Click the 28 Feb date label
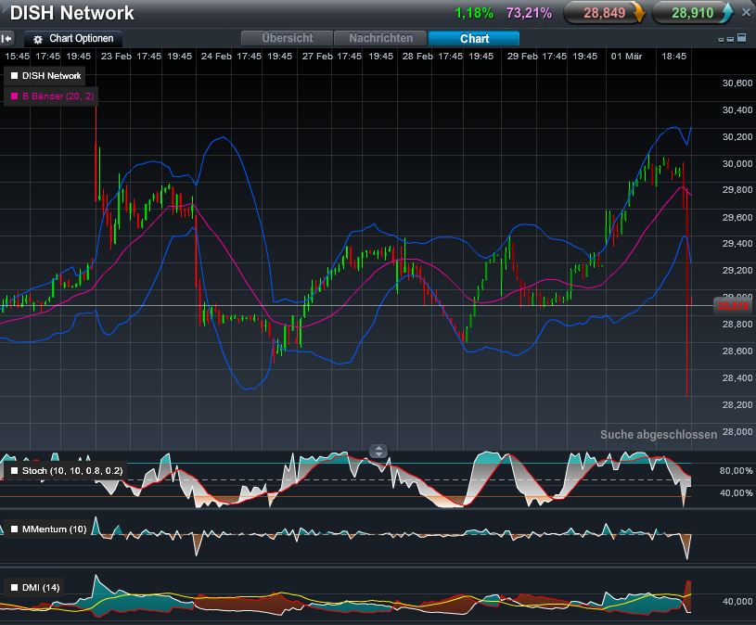Viewport: 756px width, 625px height. [x=417, y=57]
